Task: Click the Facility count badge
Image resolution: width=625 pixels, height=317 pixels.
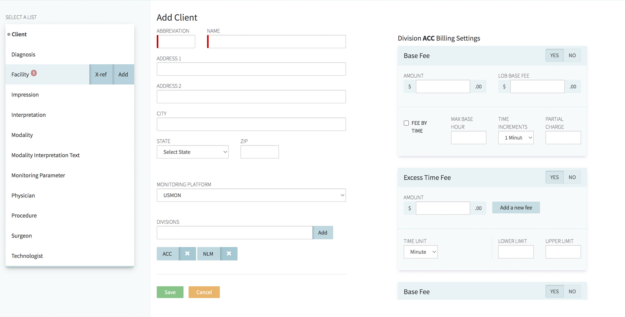Action: coord(34,73)
